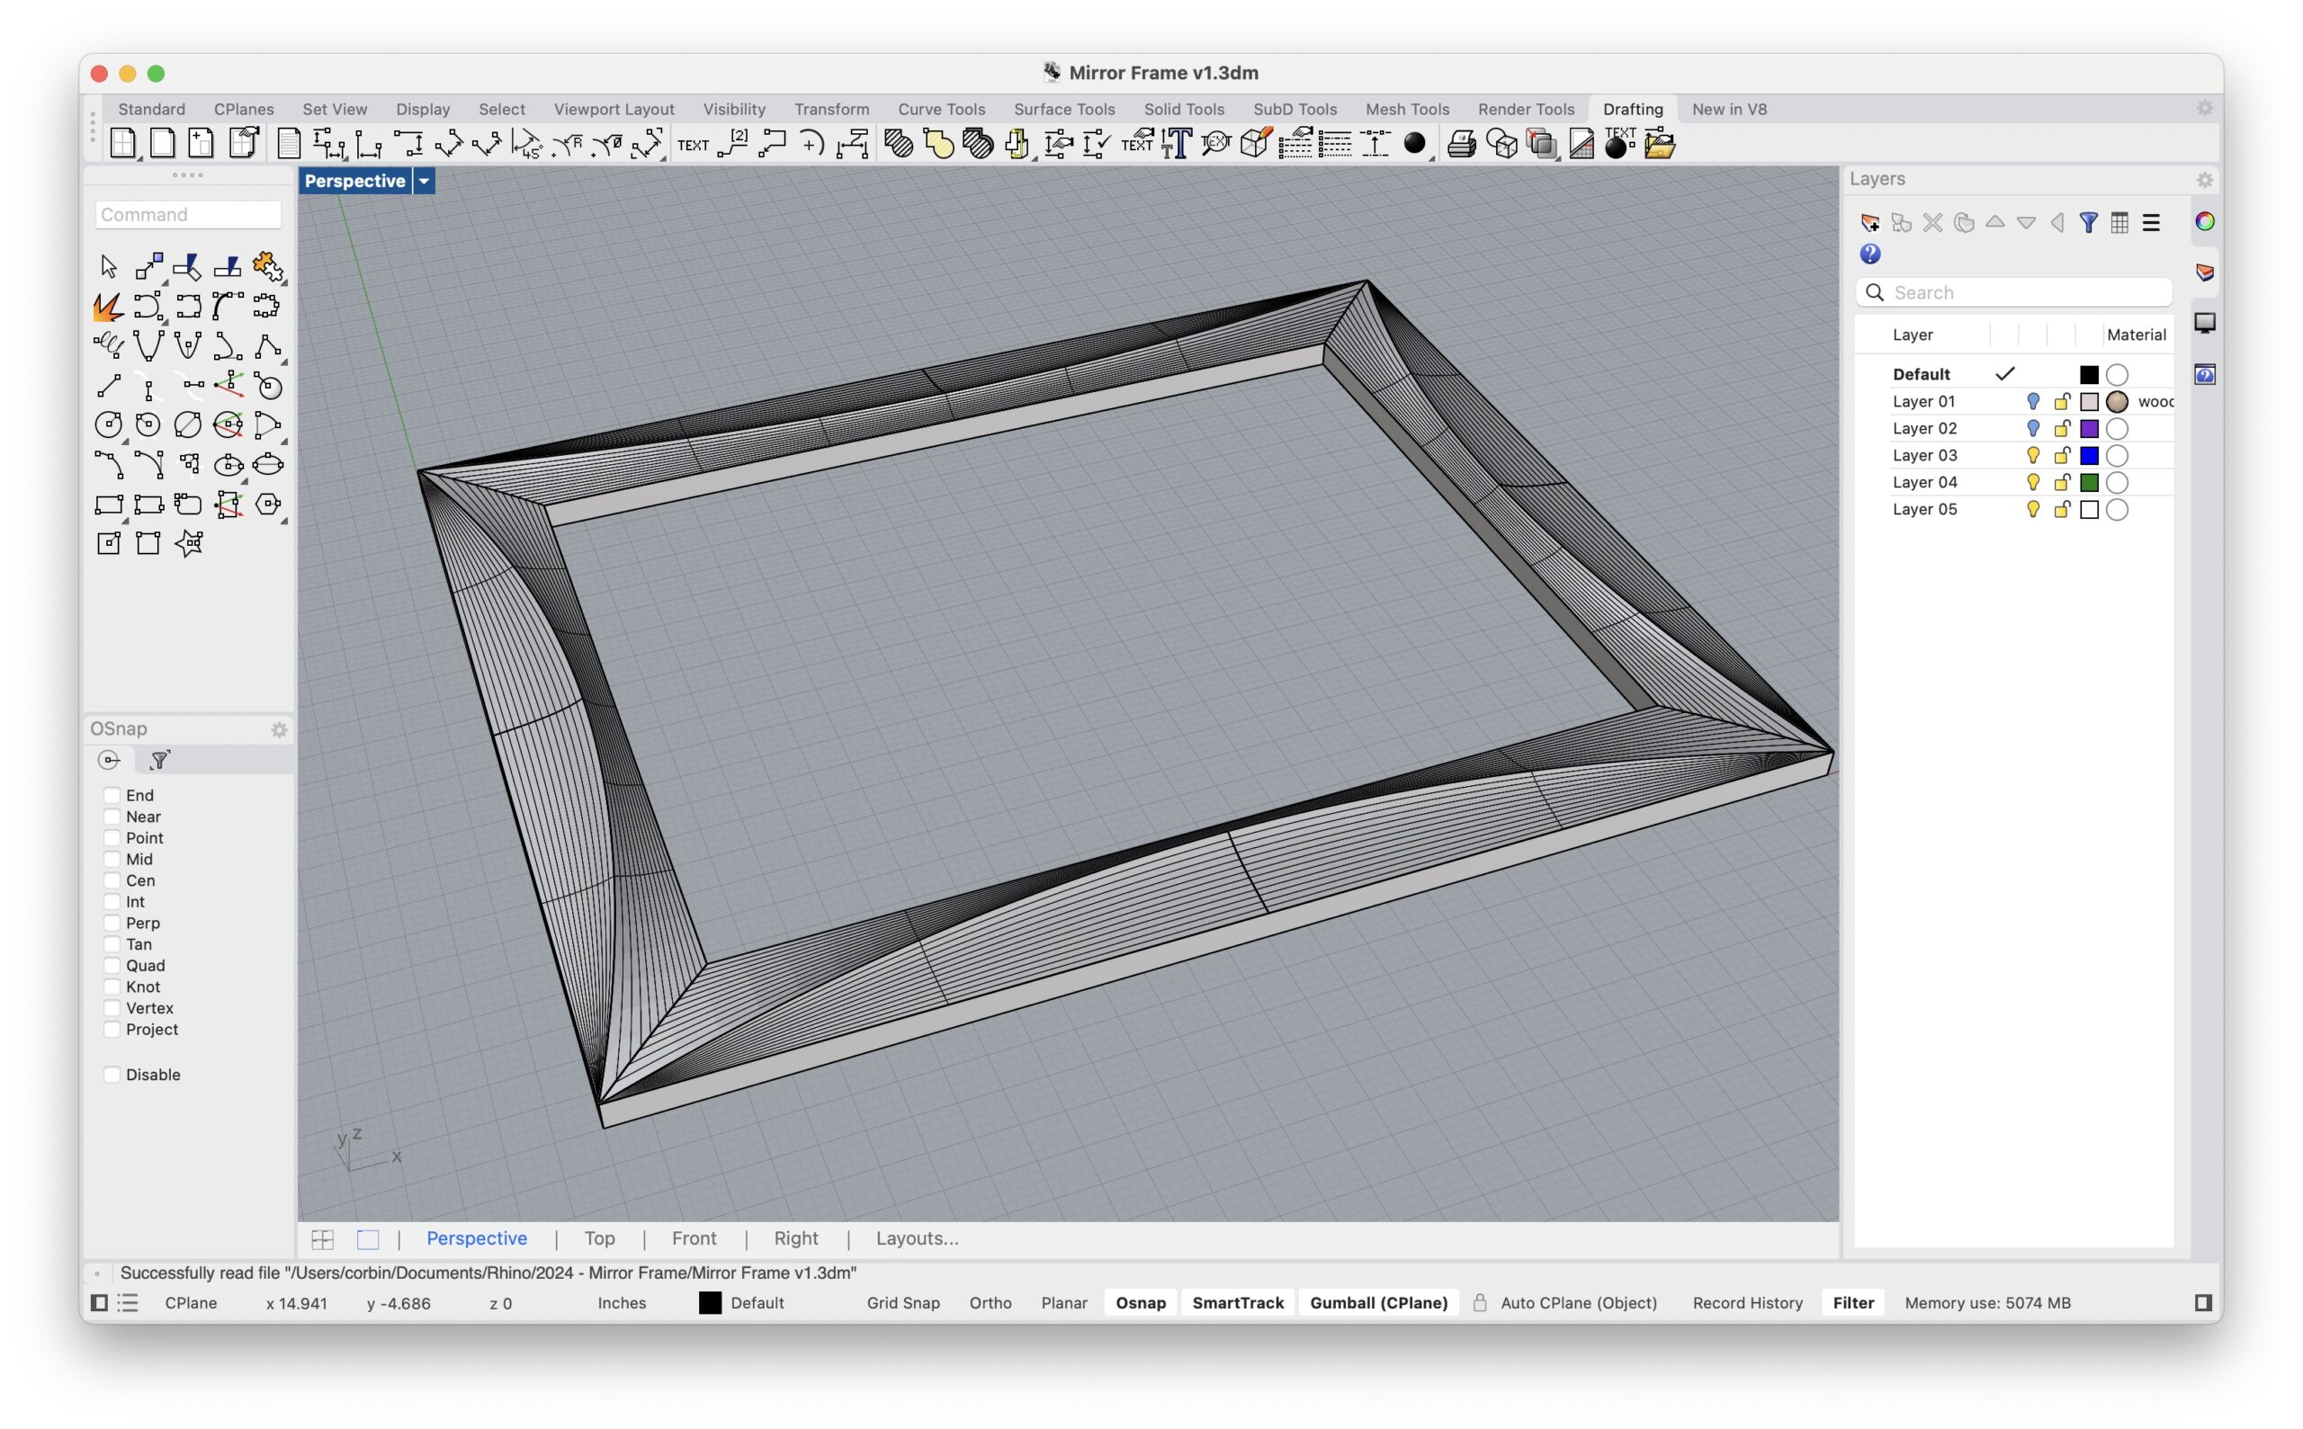Image resolution: width=2303 pixels, height=1429 pixels.
Task: Open Layouts... at viewport bottom tabs
Action: tap(917, 1238)
